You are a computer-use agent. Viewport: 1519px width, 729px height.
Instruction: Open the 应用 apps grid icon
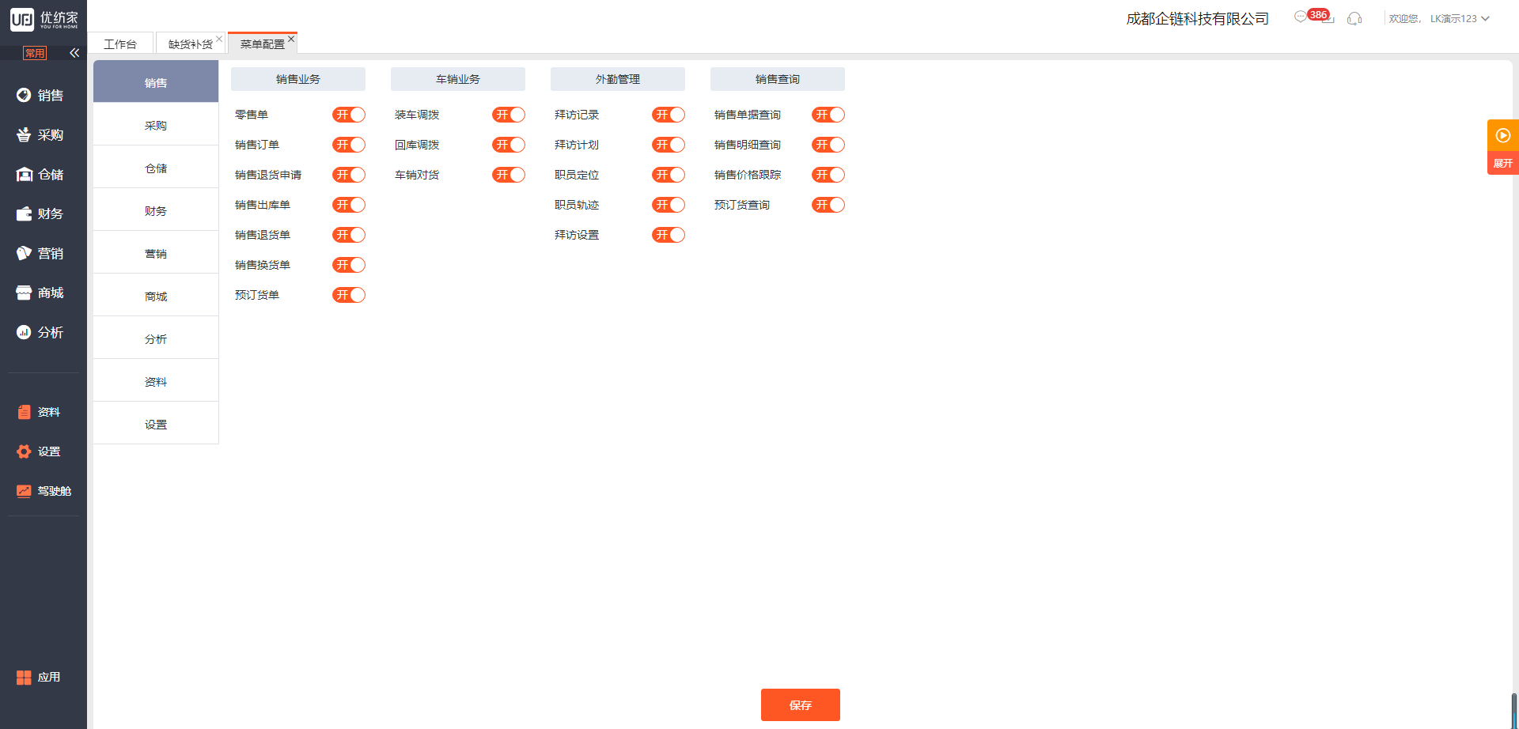pos(24,678)
